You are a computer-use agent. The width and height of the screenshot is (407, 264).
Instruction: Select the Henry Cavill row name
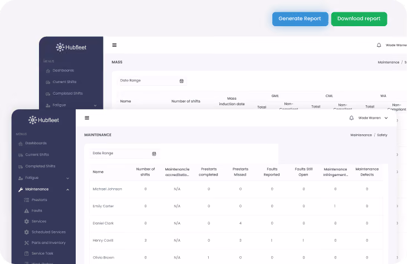pos(103,241)
